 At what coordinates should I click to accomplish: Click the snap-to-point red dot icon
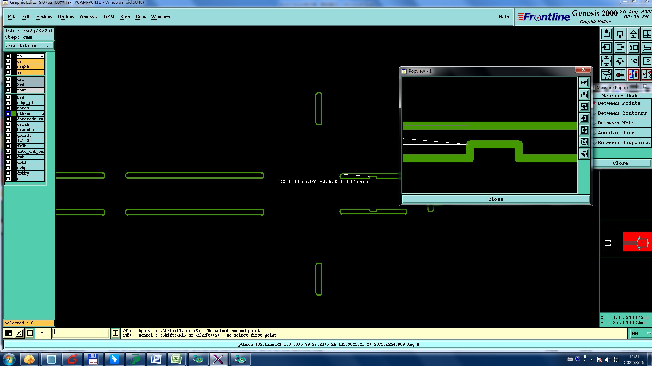pyautogui.click(x=620, y=75)
